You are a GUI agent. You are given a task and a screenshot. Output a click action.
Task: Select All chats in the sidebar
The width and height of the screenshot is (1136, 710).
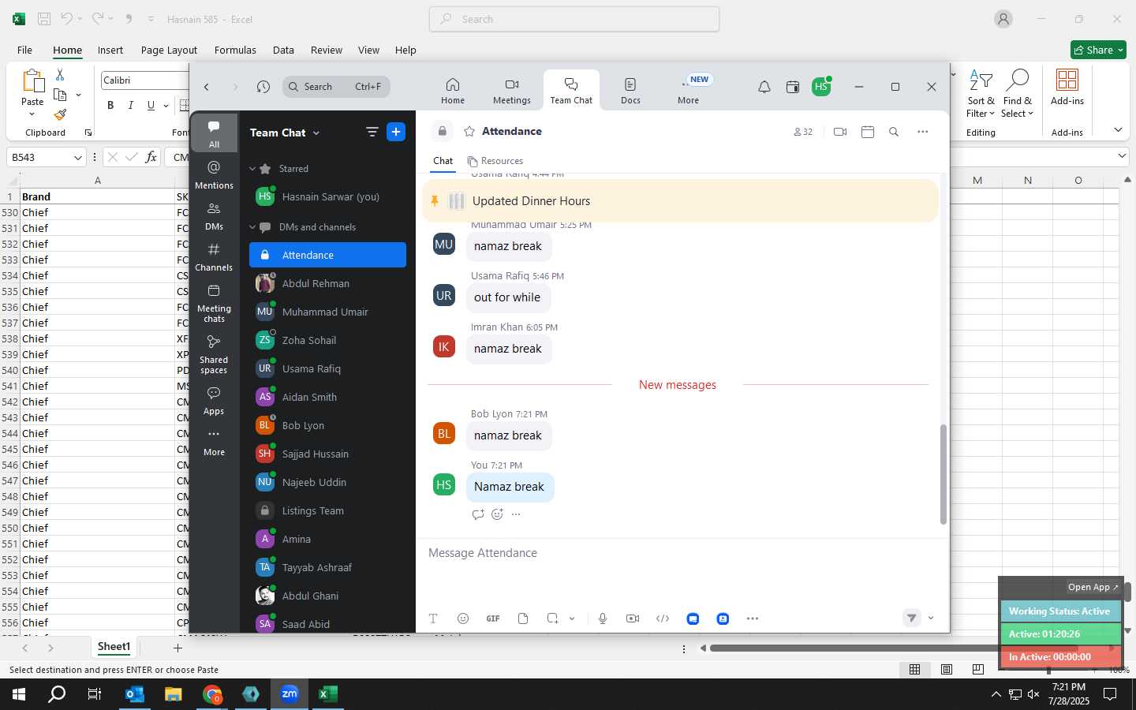coord(214,133)
